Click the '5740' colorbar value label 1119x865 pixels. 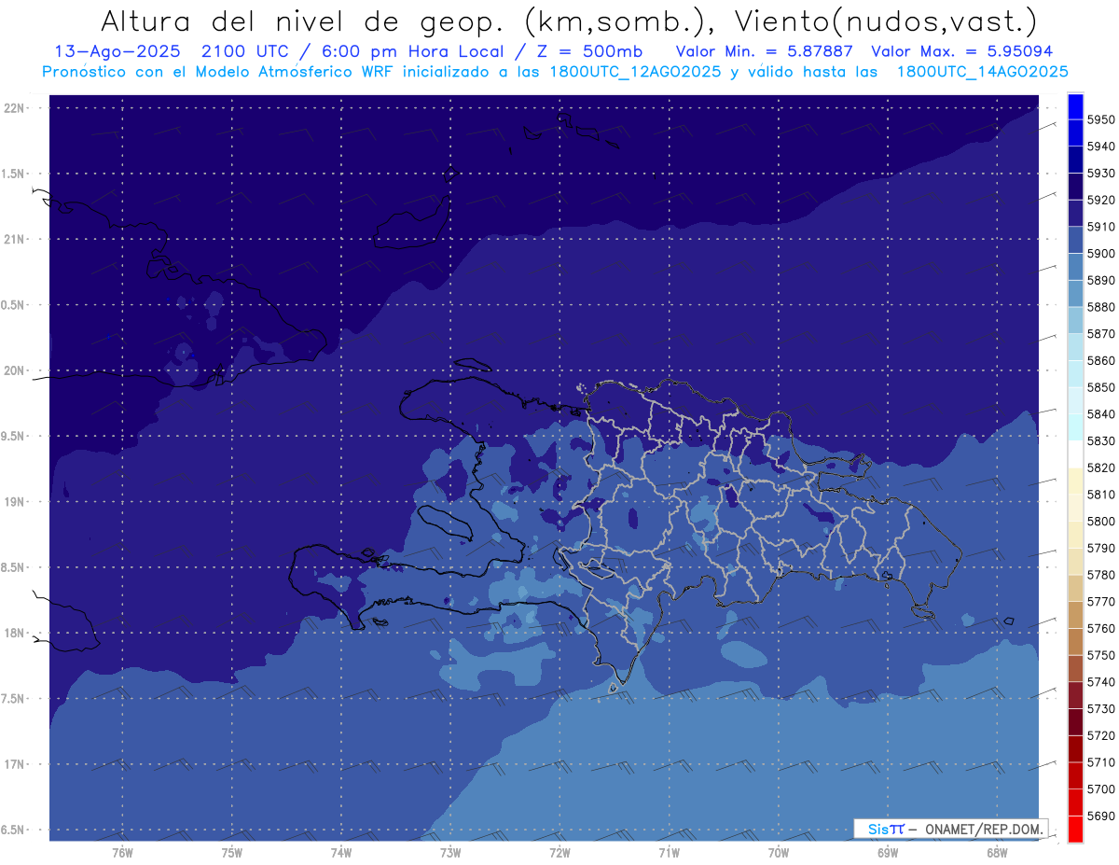(x=1101, y=682)
